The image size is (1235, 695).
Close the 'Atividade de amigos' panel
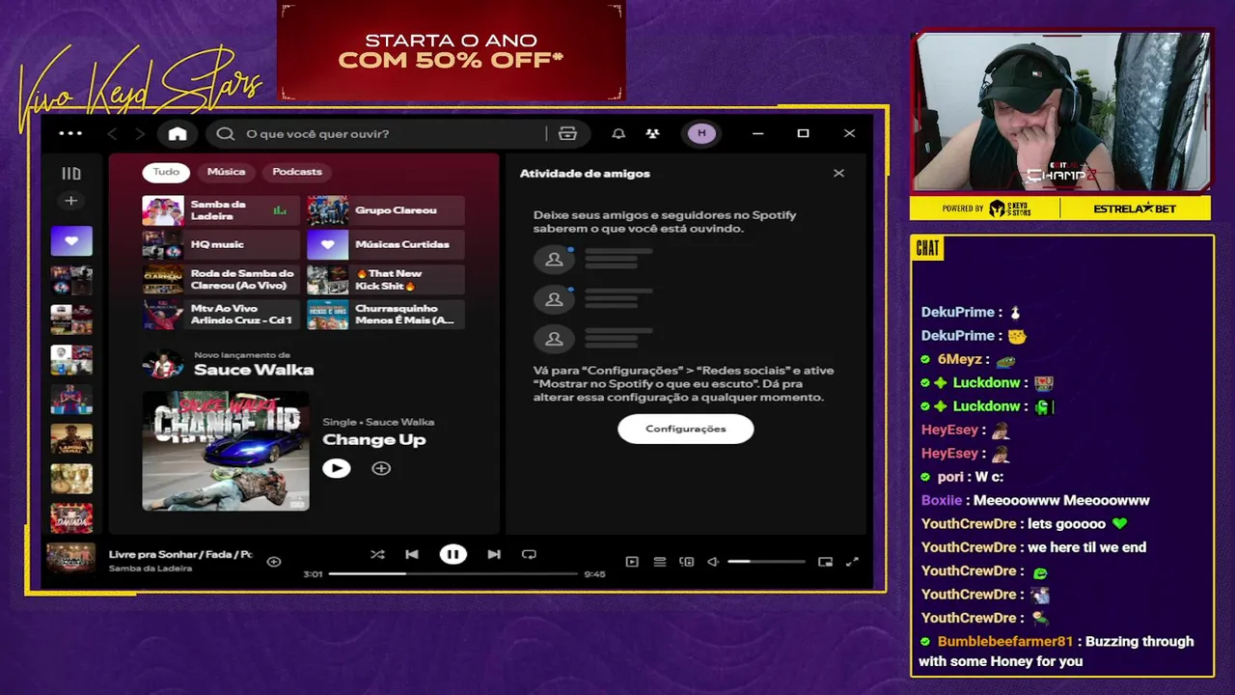point(838,174)
